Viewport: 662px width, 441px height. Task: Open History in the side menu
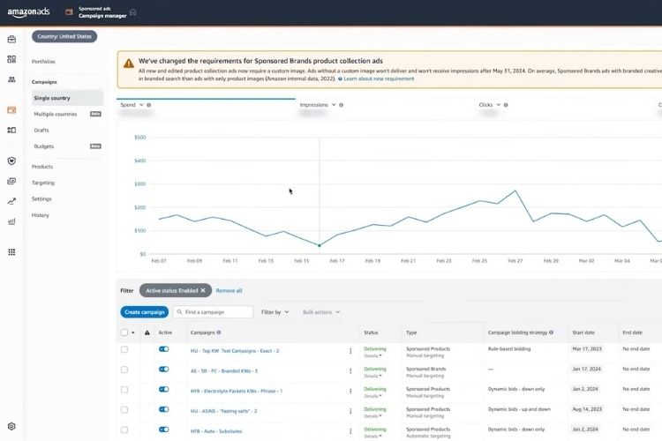pyautogui.click(x=40, y=215)
